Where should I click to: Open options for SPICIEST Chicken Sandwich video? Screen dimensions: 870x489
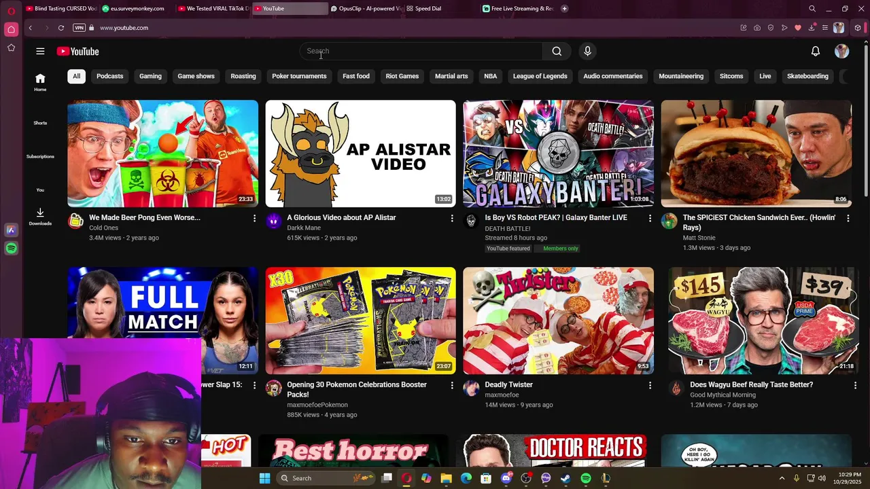click(848, 218)
